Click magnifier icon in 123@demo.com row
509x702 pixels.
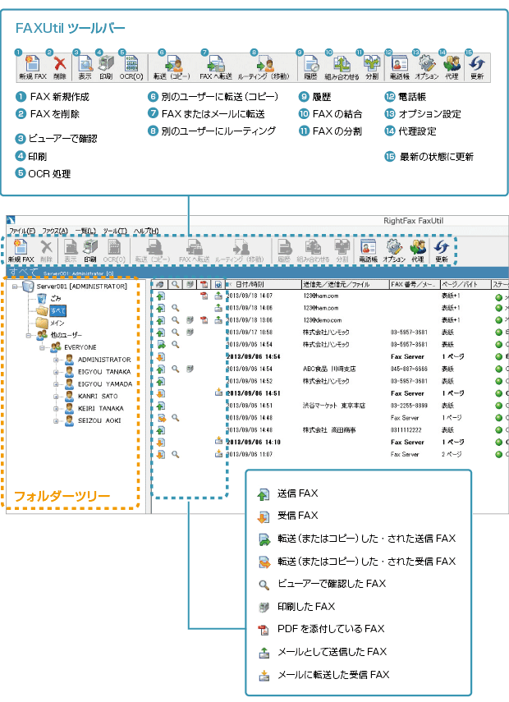pos(176,320)
